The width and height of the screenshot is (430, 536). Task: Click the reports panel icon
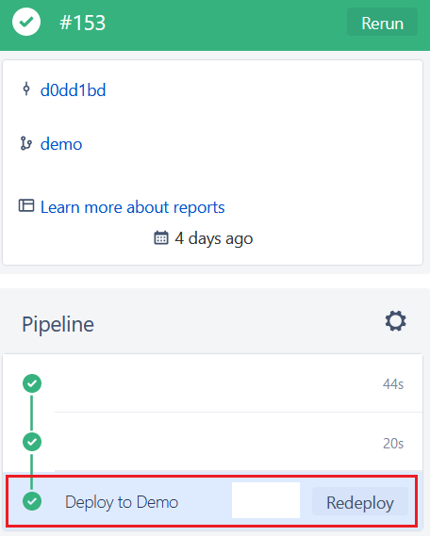point(26,205)
